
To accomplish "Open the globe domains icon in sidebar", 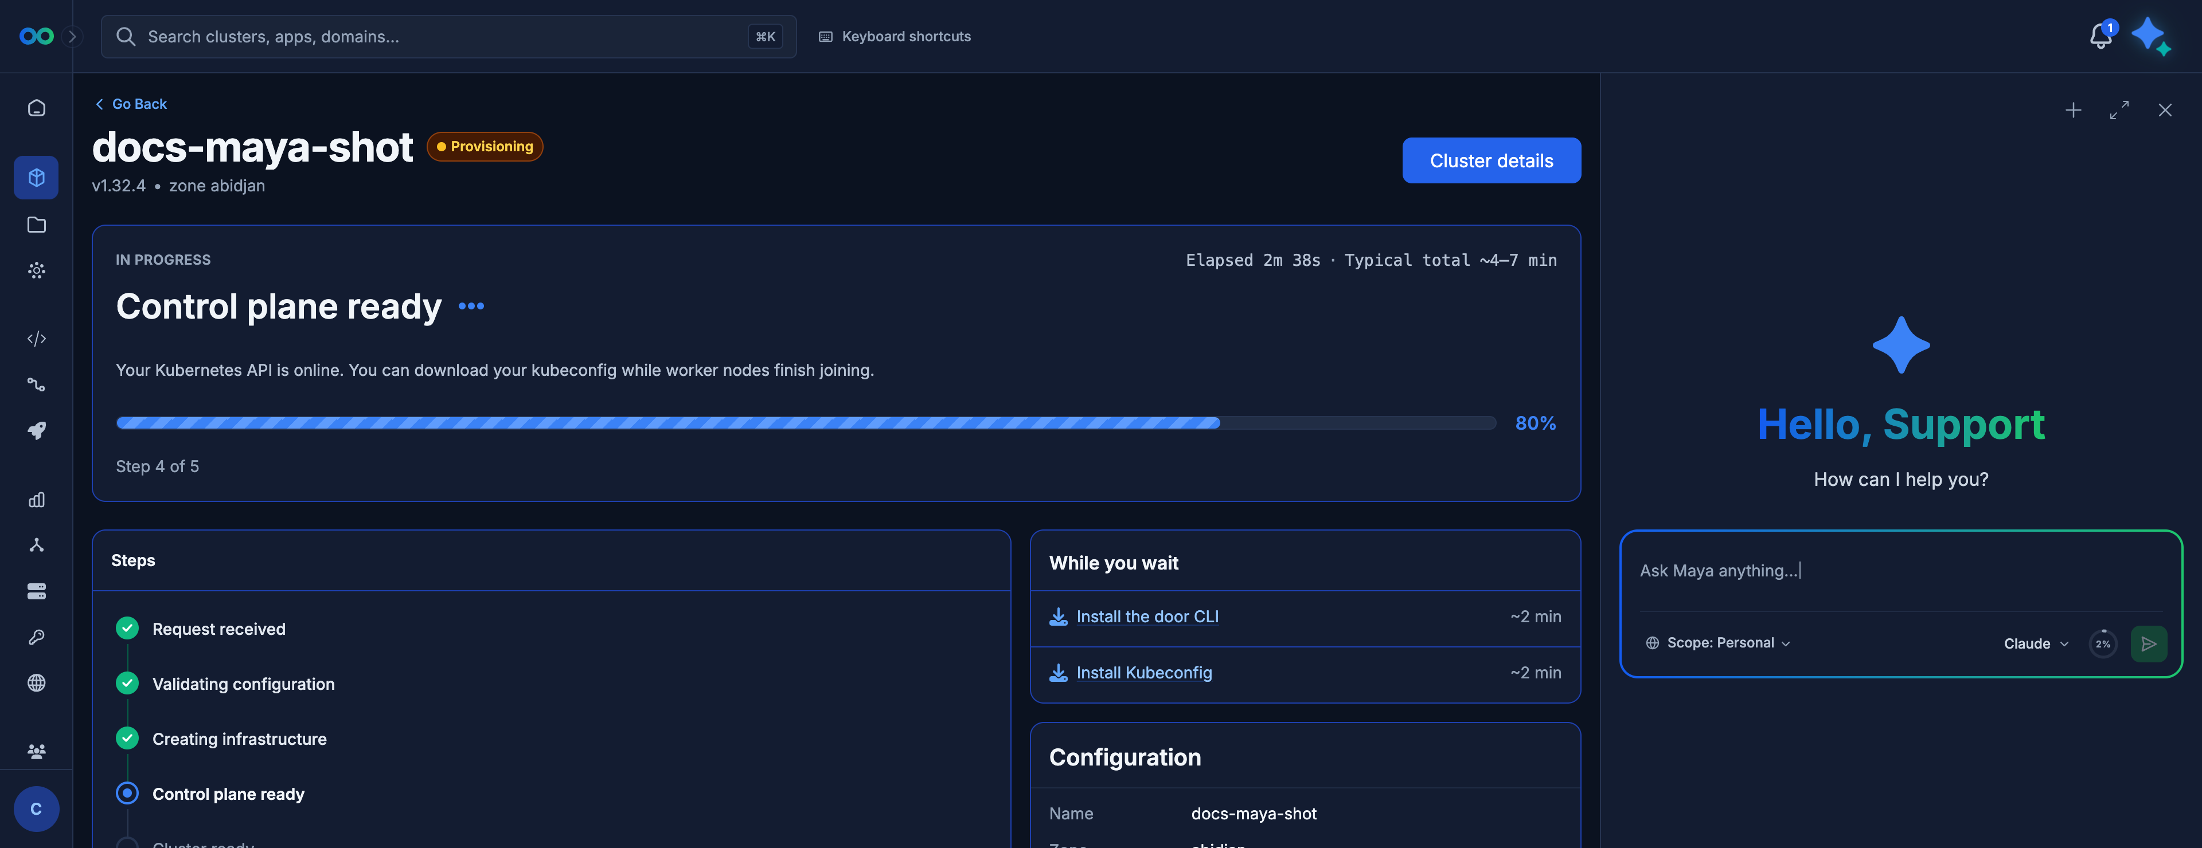I will point(37,683).
